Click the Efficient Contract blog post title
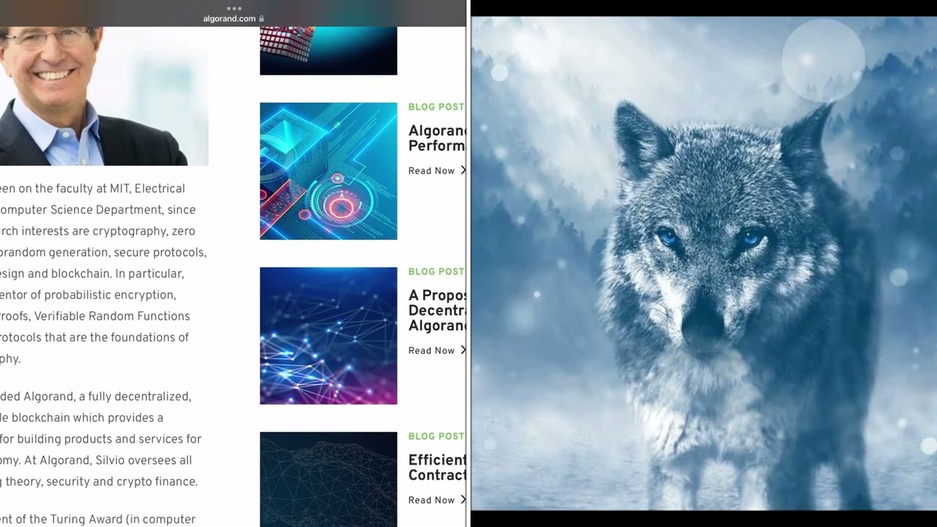937x527 pixels. point(437,467)
